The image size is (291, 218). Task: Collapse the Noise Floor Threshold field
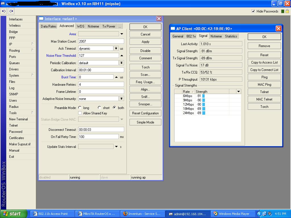coord(122,56)
